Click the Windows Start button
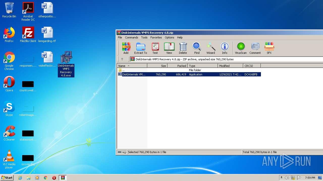 7,177
